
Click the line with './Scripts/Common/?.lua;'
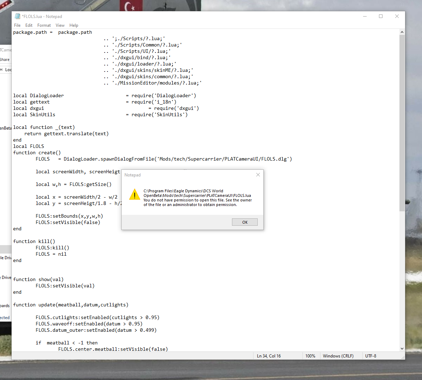(143, 45)
